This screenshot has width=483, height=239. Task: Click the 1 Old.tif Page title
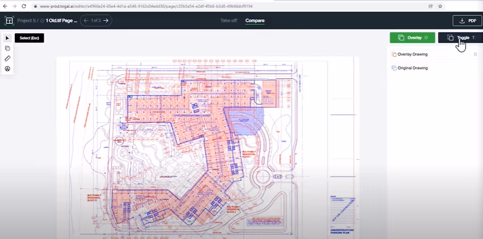61,20
